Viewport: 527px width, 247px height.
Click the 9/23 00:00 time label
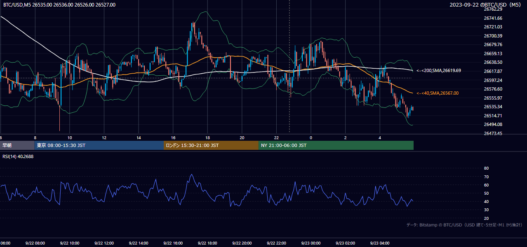311,243
